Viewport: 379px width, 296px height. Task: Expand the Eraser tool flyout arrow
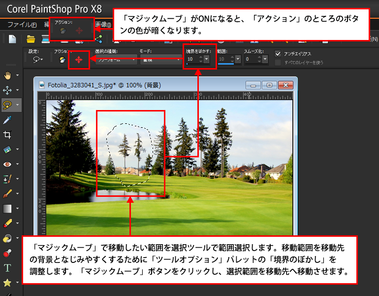(17, 223)
